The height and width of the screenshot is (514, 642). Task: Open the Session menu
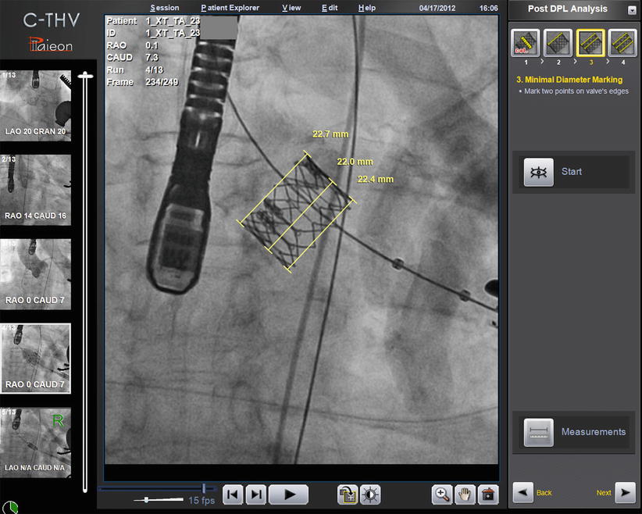click(x=164, y=8)
